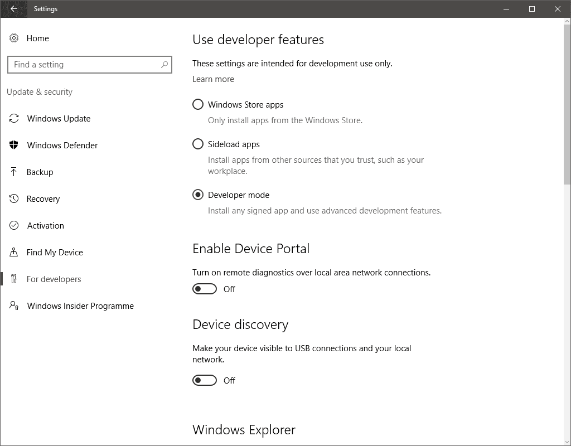571x446 pixels.
Task: Go to the Windows Update section
Action: click(59, 119)
